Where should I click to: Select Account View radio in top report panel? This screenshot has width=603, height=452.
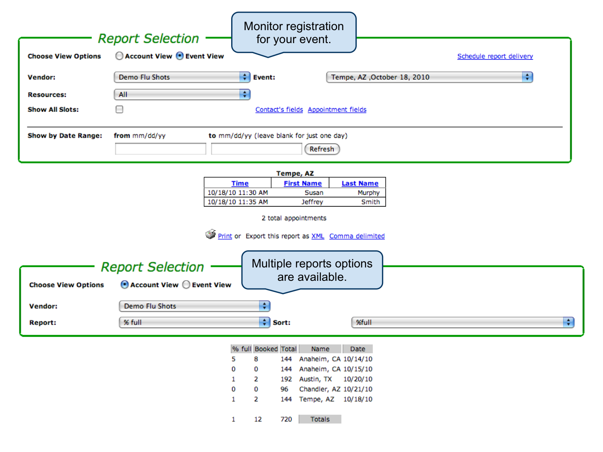119,56
